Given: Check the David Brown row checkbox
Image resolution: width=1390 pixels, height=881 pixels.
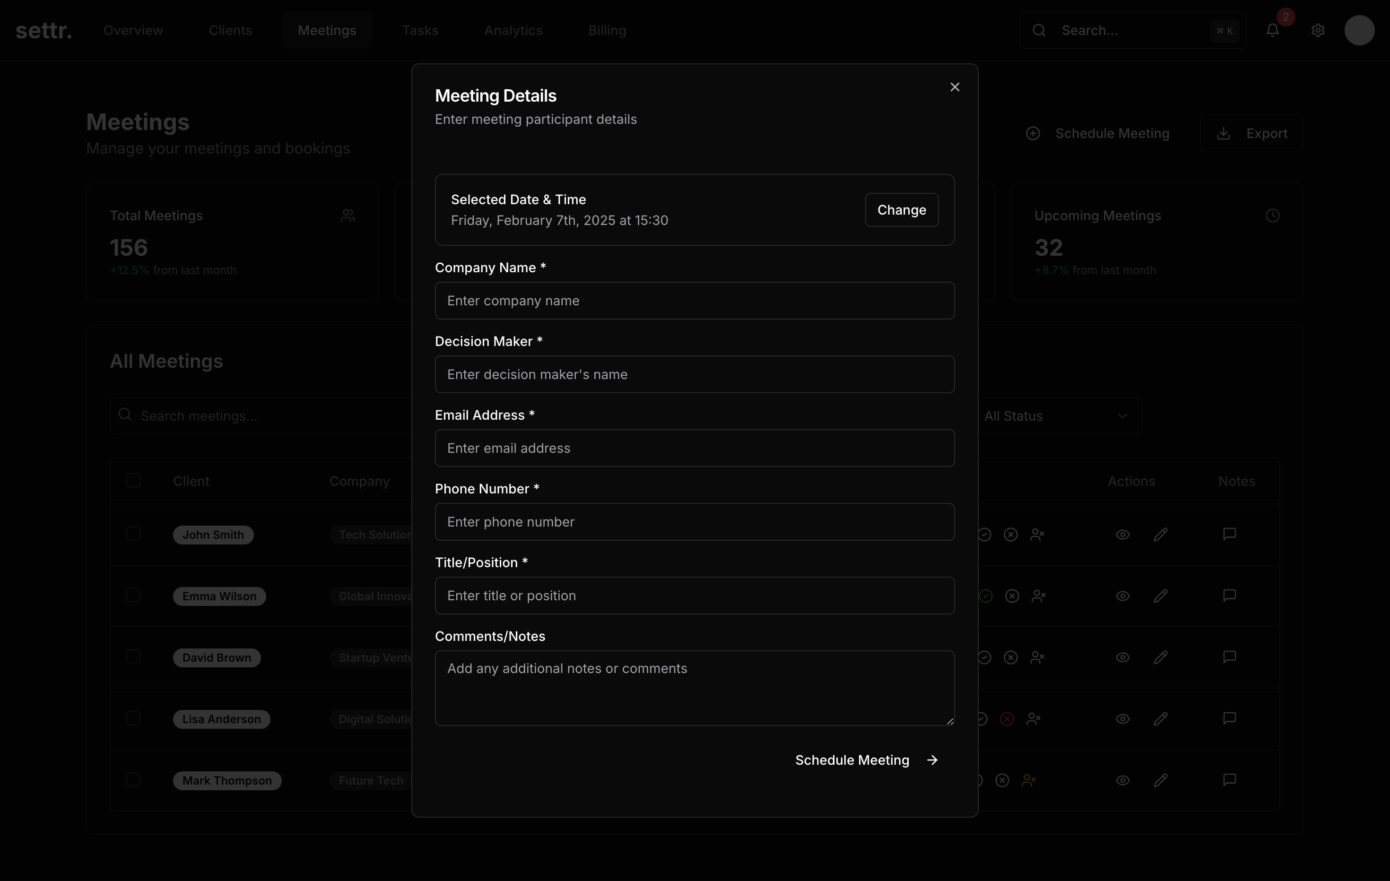Looking at the screenshot, I should pyautogui.click(x=133, y=656).
